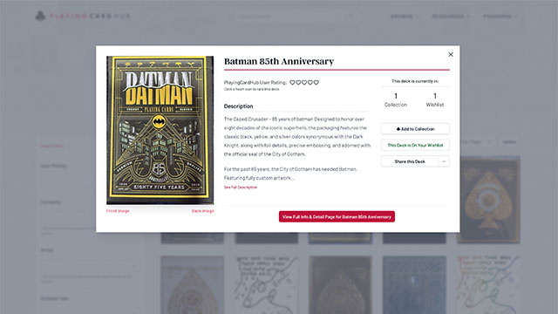558x314 pixels.
Task: Click the Collection count text
Action: point(395,100)
